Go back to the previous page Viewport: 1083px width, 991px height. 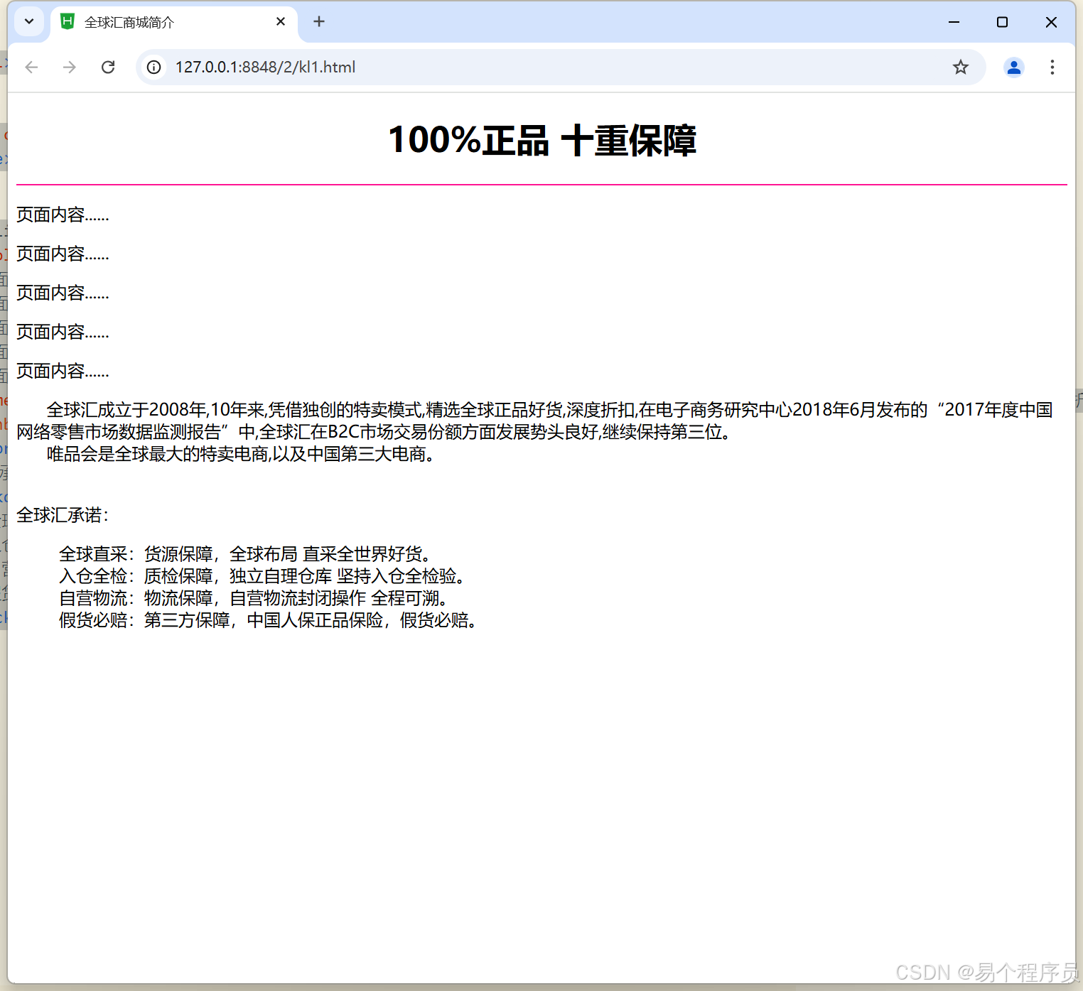coord(31,67)
